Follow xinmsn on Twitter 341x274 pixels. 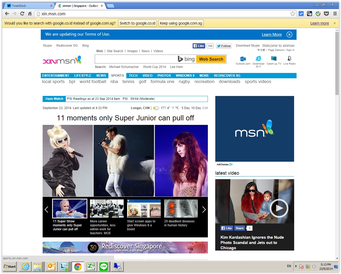224,46
